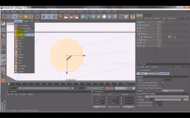Add a Cube primitive object
This screenshot has width=190, height=118.
pos(83,17)
